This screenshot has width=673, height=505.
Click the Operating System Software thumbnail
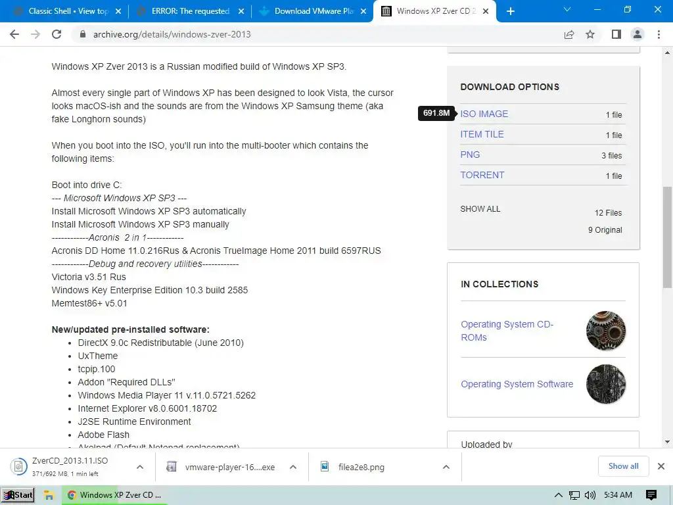pyautogui.click(x=605, y=384)
